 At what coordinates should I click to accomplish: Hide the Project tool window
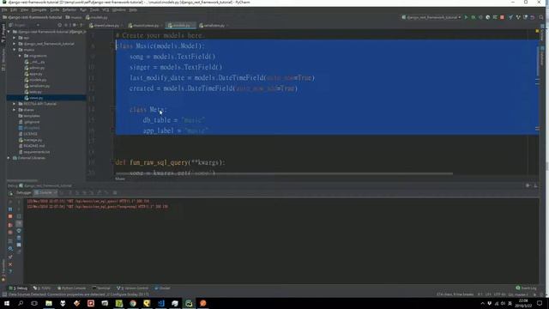(x=81, y=25)
